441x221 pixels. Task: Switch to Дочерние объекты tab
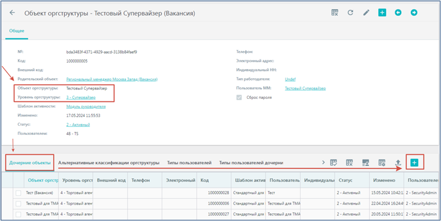(30, 162)
